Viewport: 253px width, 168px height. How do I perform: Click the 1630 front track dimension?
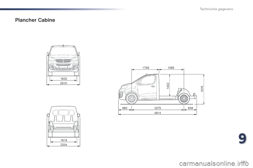pyautogui.click(x=64, y=78)
